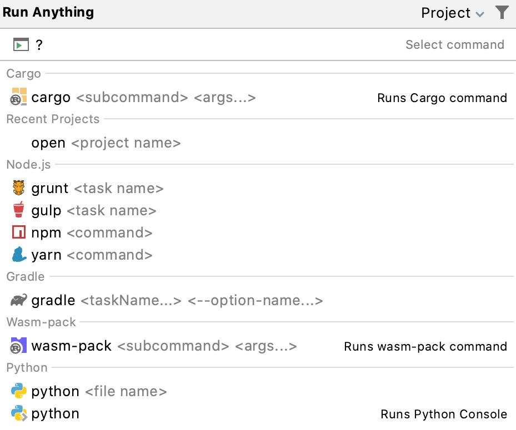516x430 pixels.
Task: Click inside the Select command field
Action: tap(250, 44)
